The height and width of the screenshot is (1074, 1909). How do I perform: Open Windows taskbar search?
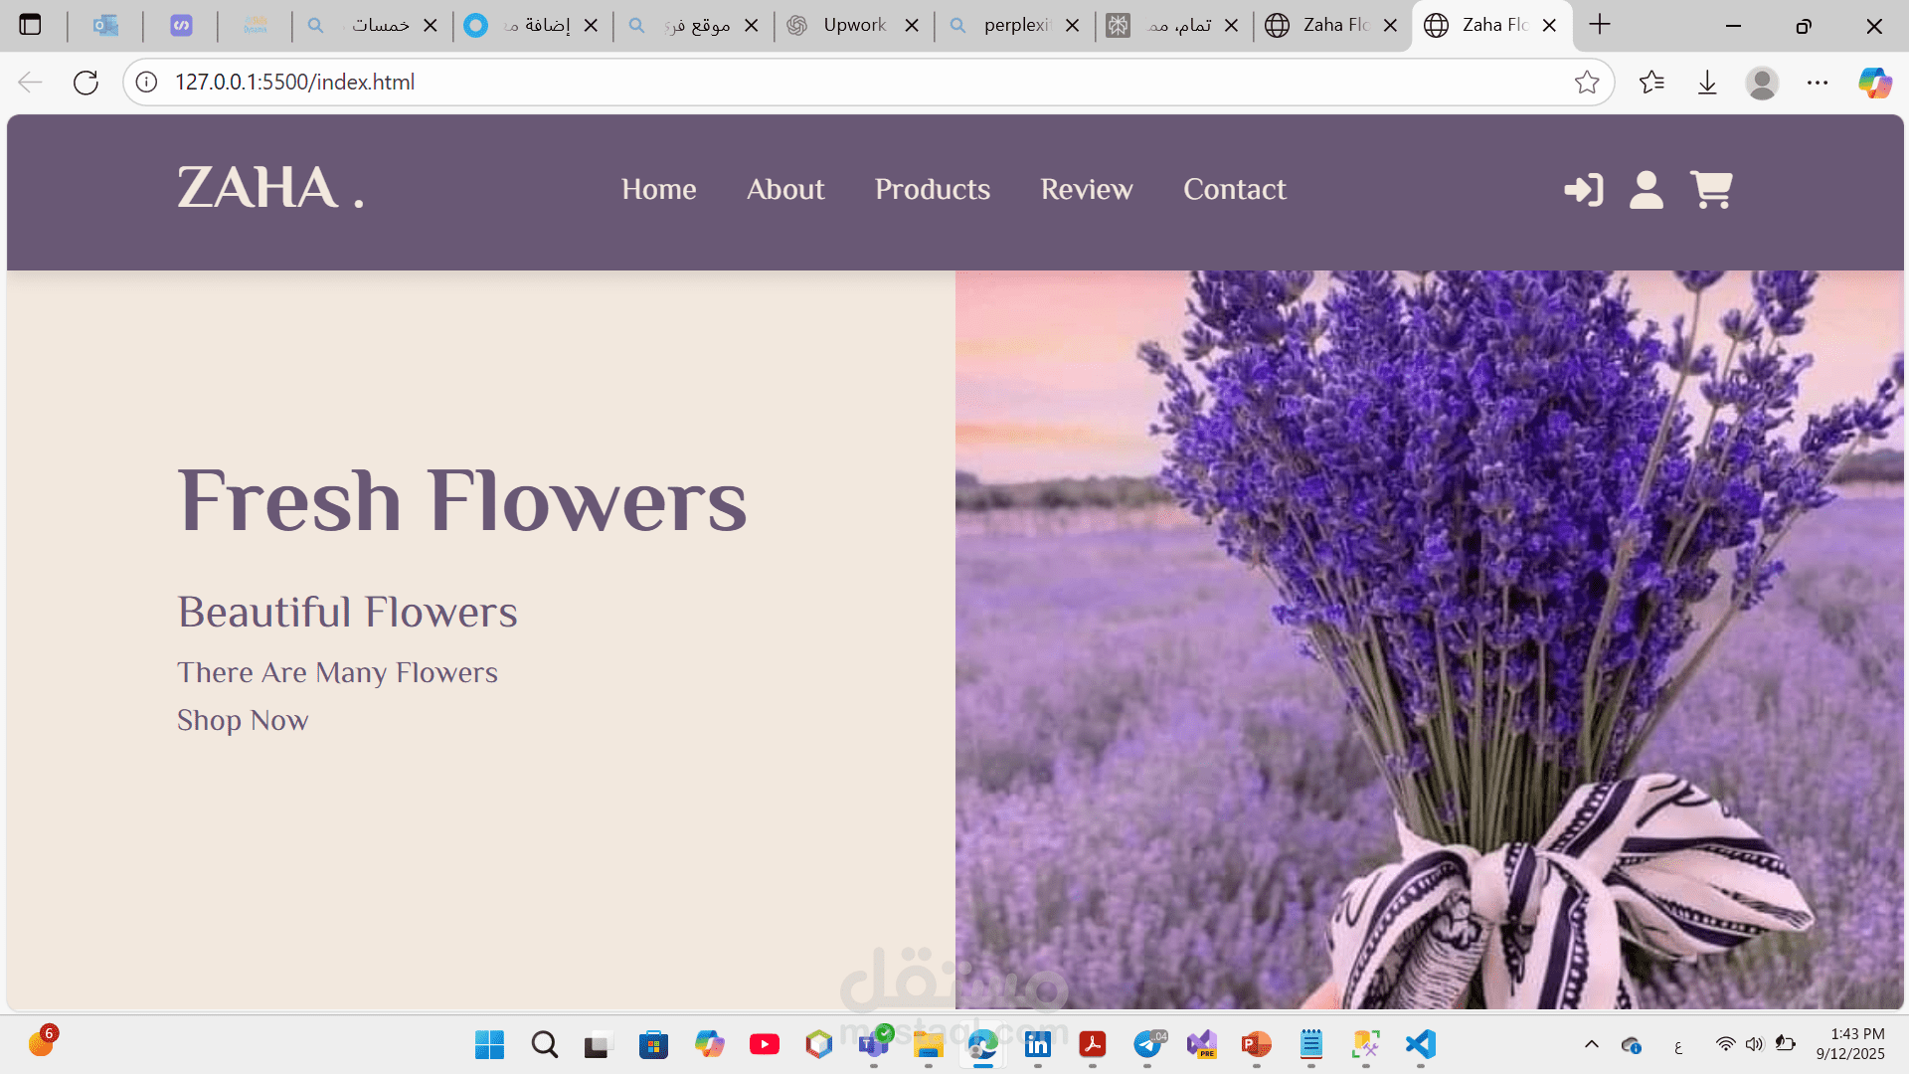pos(544,1044)
